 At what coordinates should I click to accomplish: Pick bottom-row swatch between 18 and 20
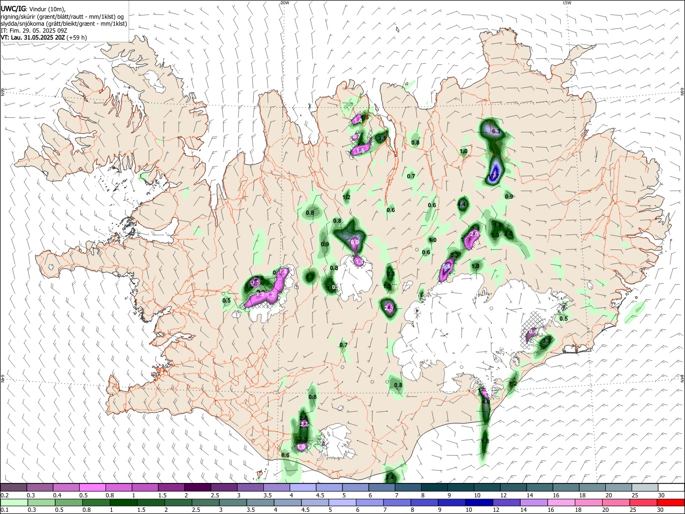(x=589, y=502)
